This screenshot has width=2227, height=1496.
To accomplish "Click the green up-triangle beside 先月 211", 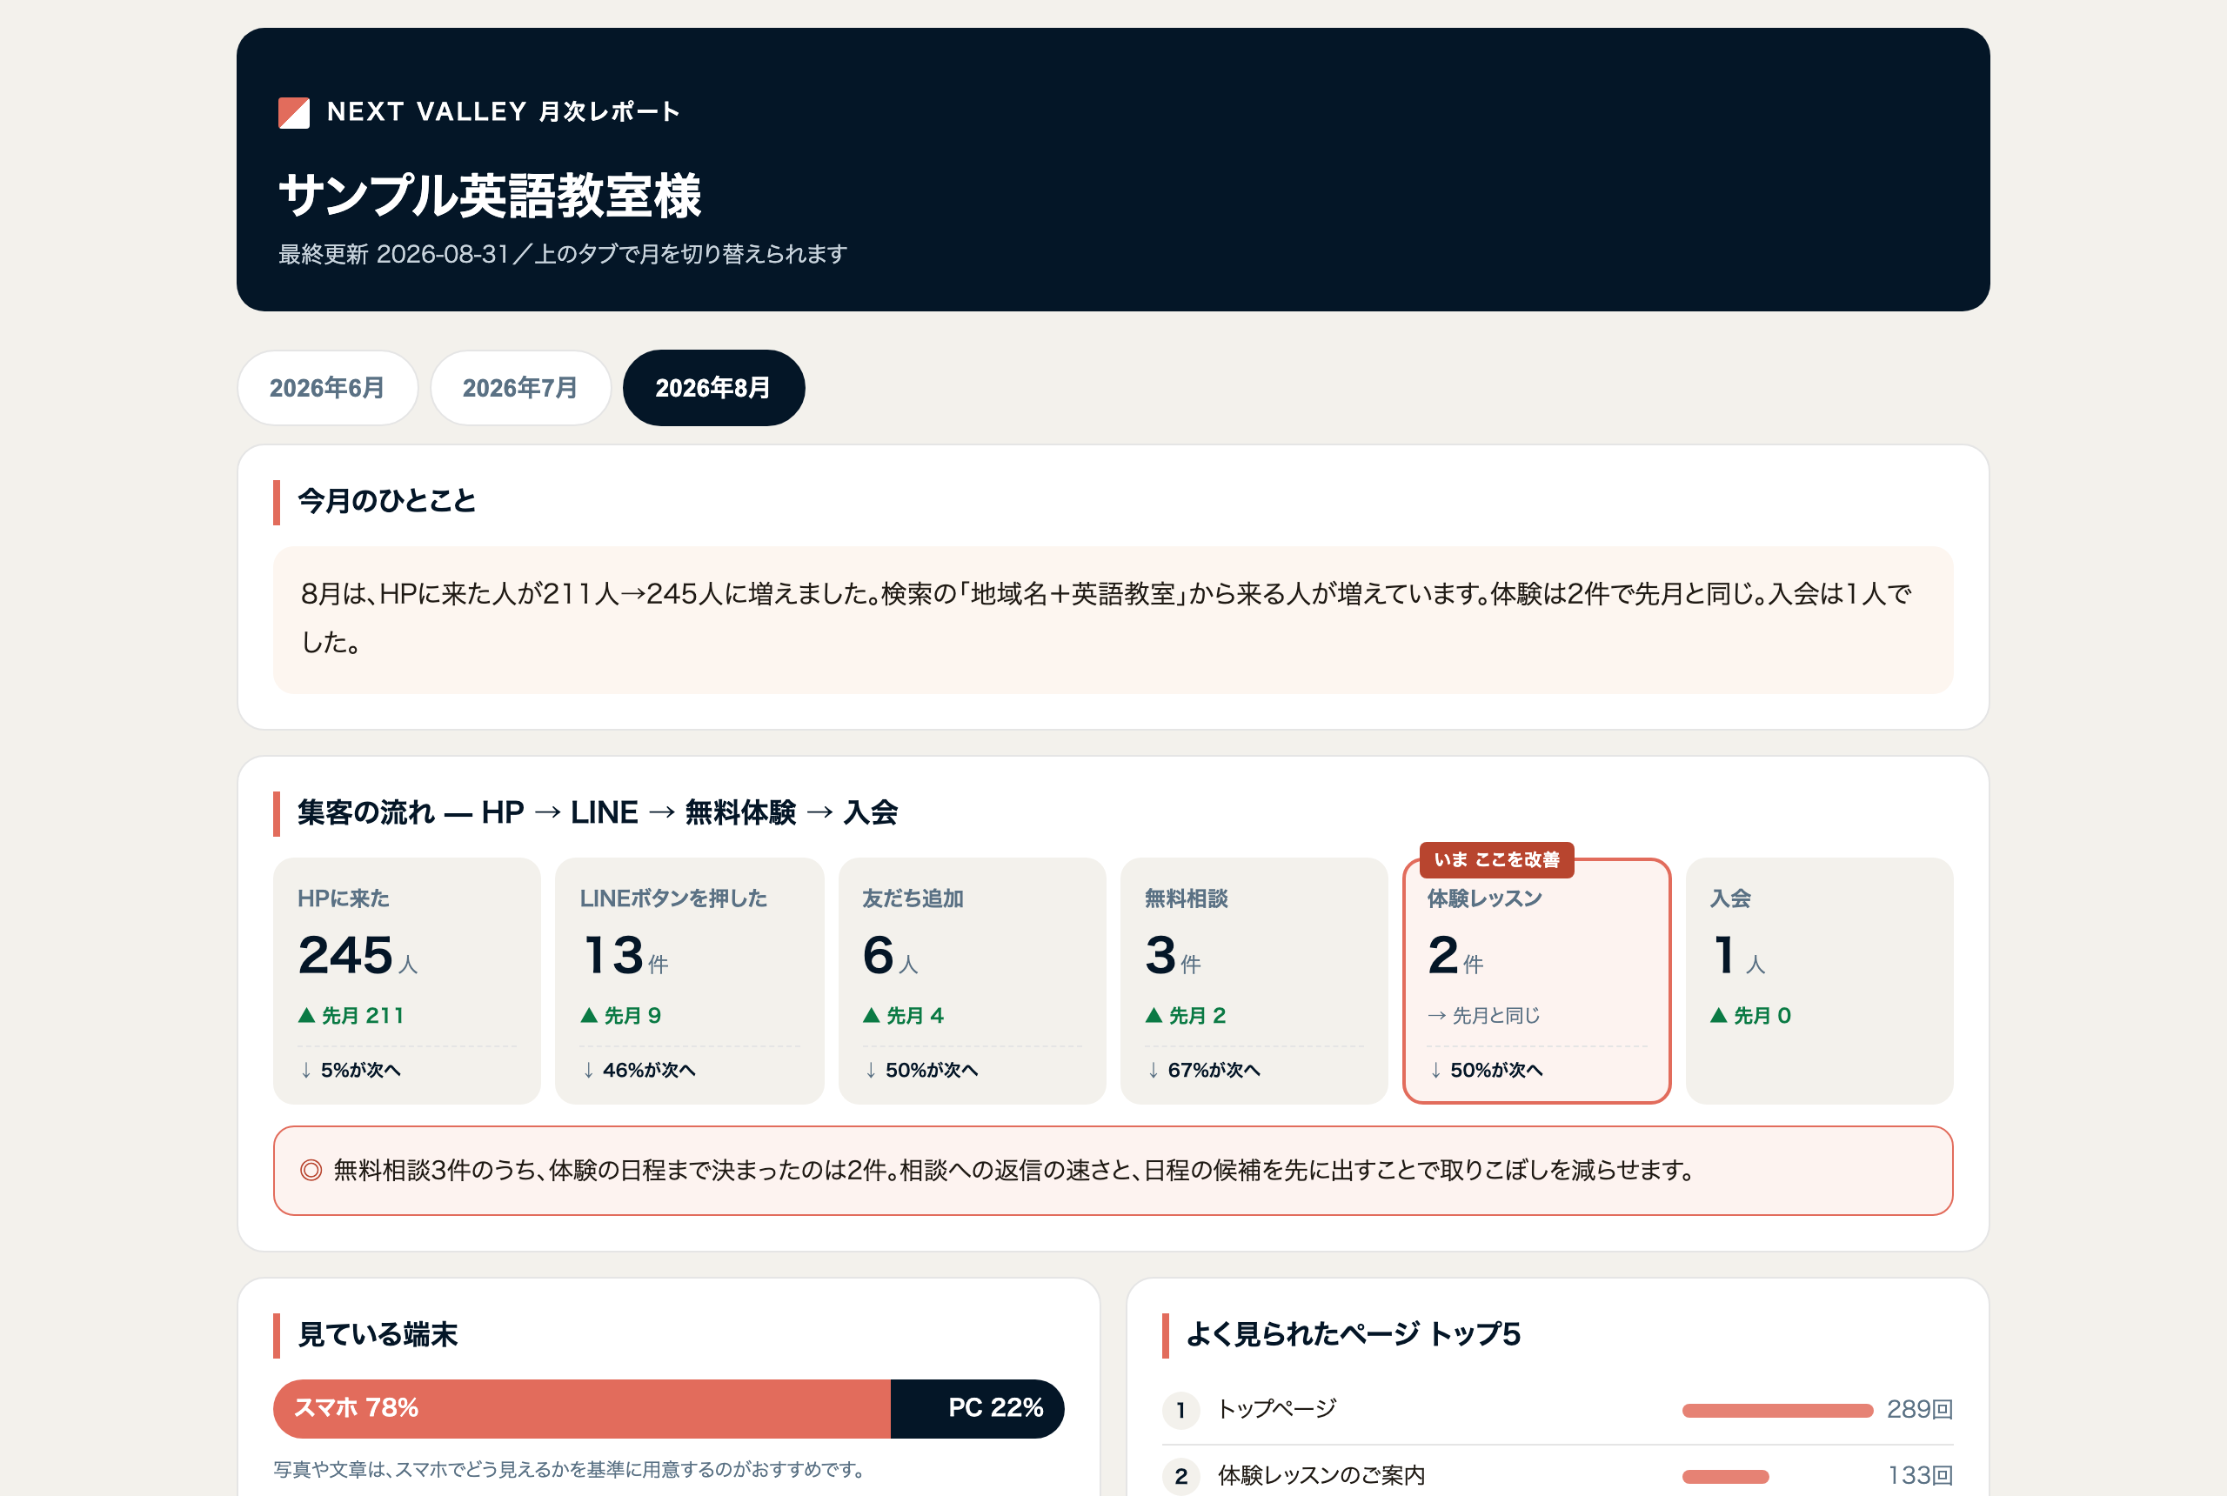I will coord(306,1015).
